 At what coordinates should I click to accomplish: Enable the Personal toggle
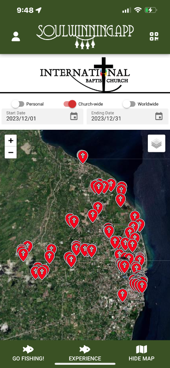coord(18,104)
